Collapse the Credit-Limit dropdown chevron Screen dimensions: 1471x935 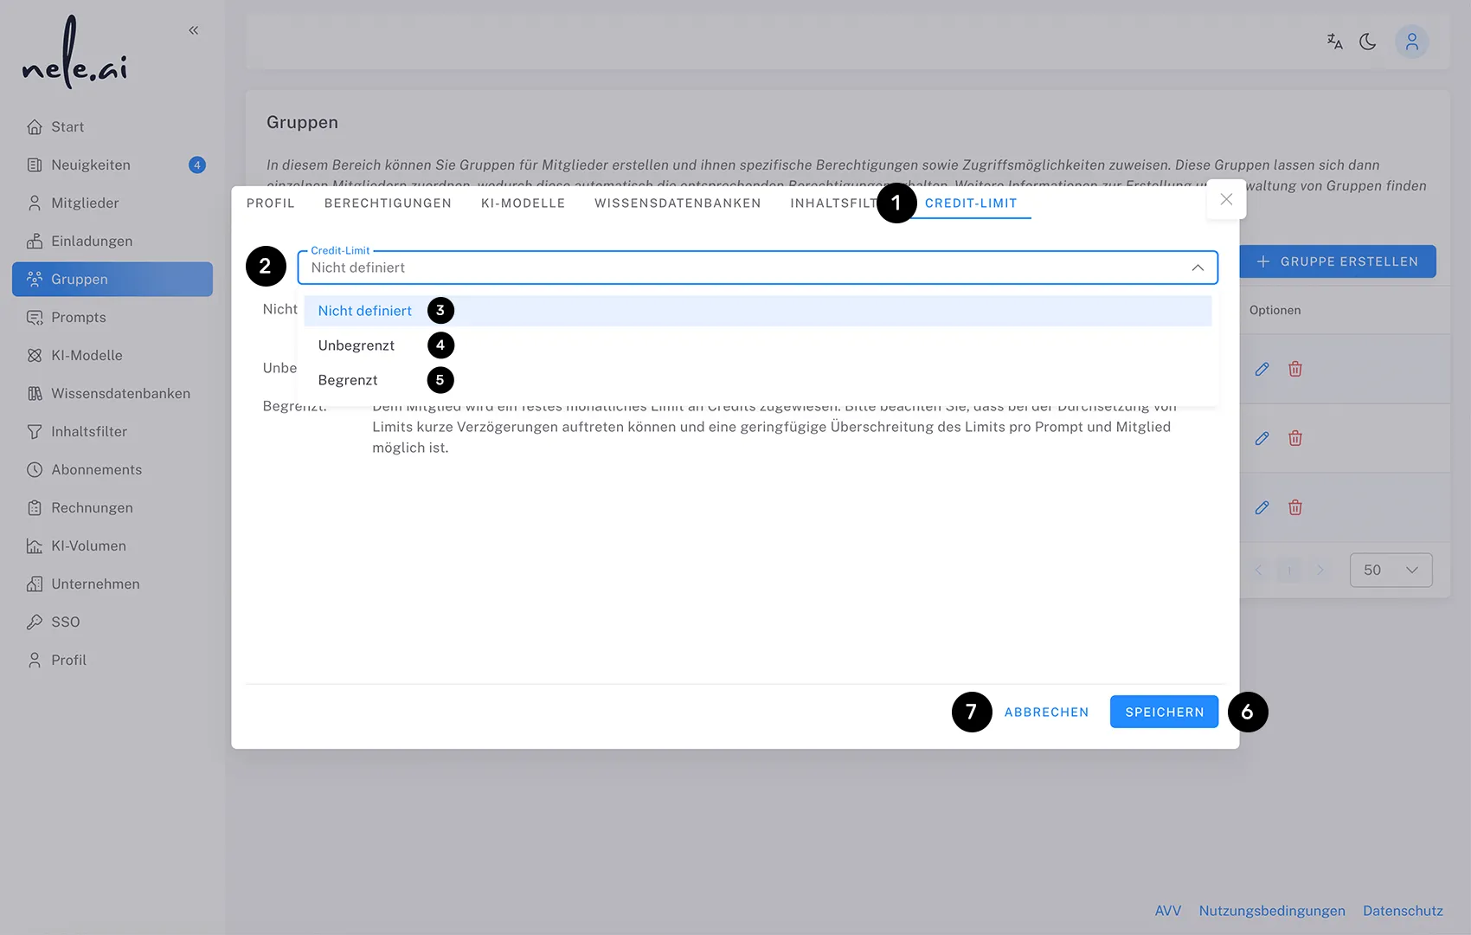(1198, 268)
